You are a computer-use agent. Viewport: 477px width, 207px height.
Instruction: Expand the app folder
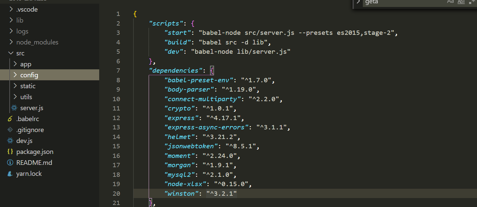[x=15, y=64]
